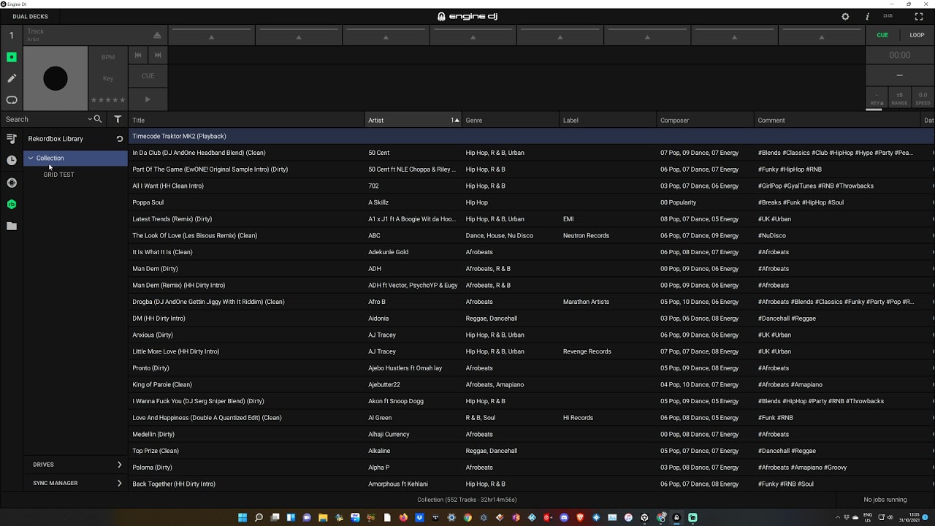Set the track star rating
The width and height of the screenshot is (935, 526).
point(108,100)
